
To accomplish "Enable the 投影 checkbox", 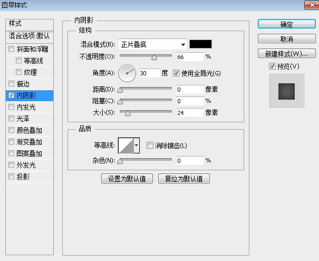I will [x=11, y=177].
